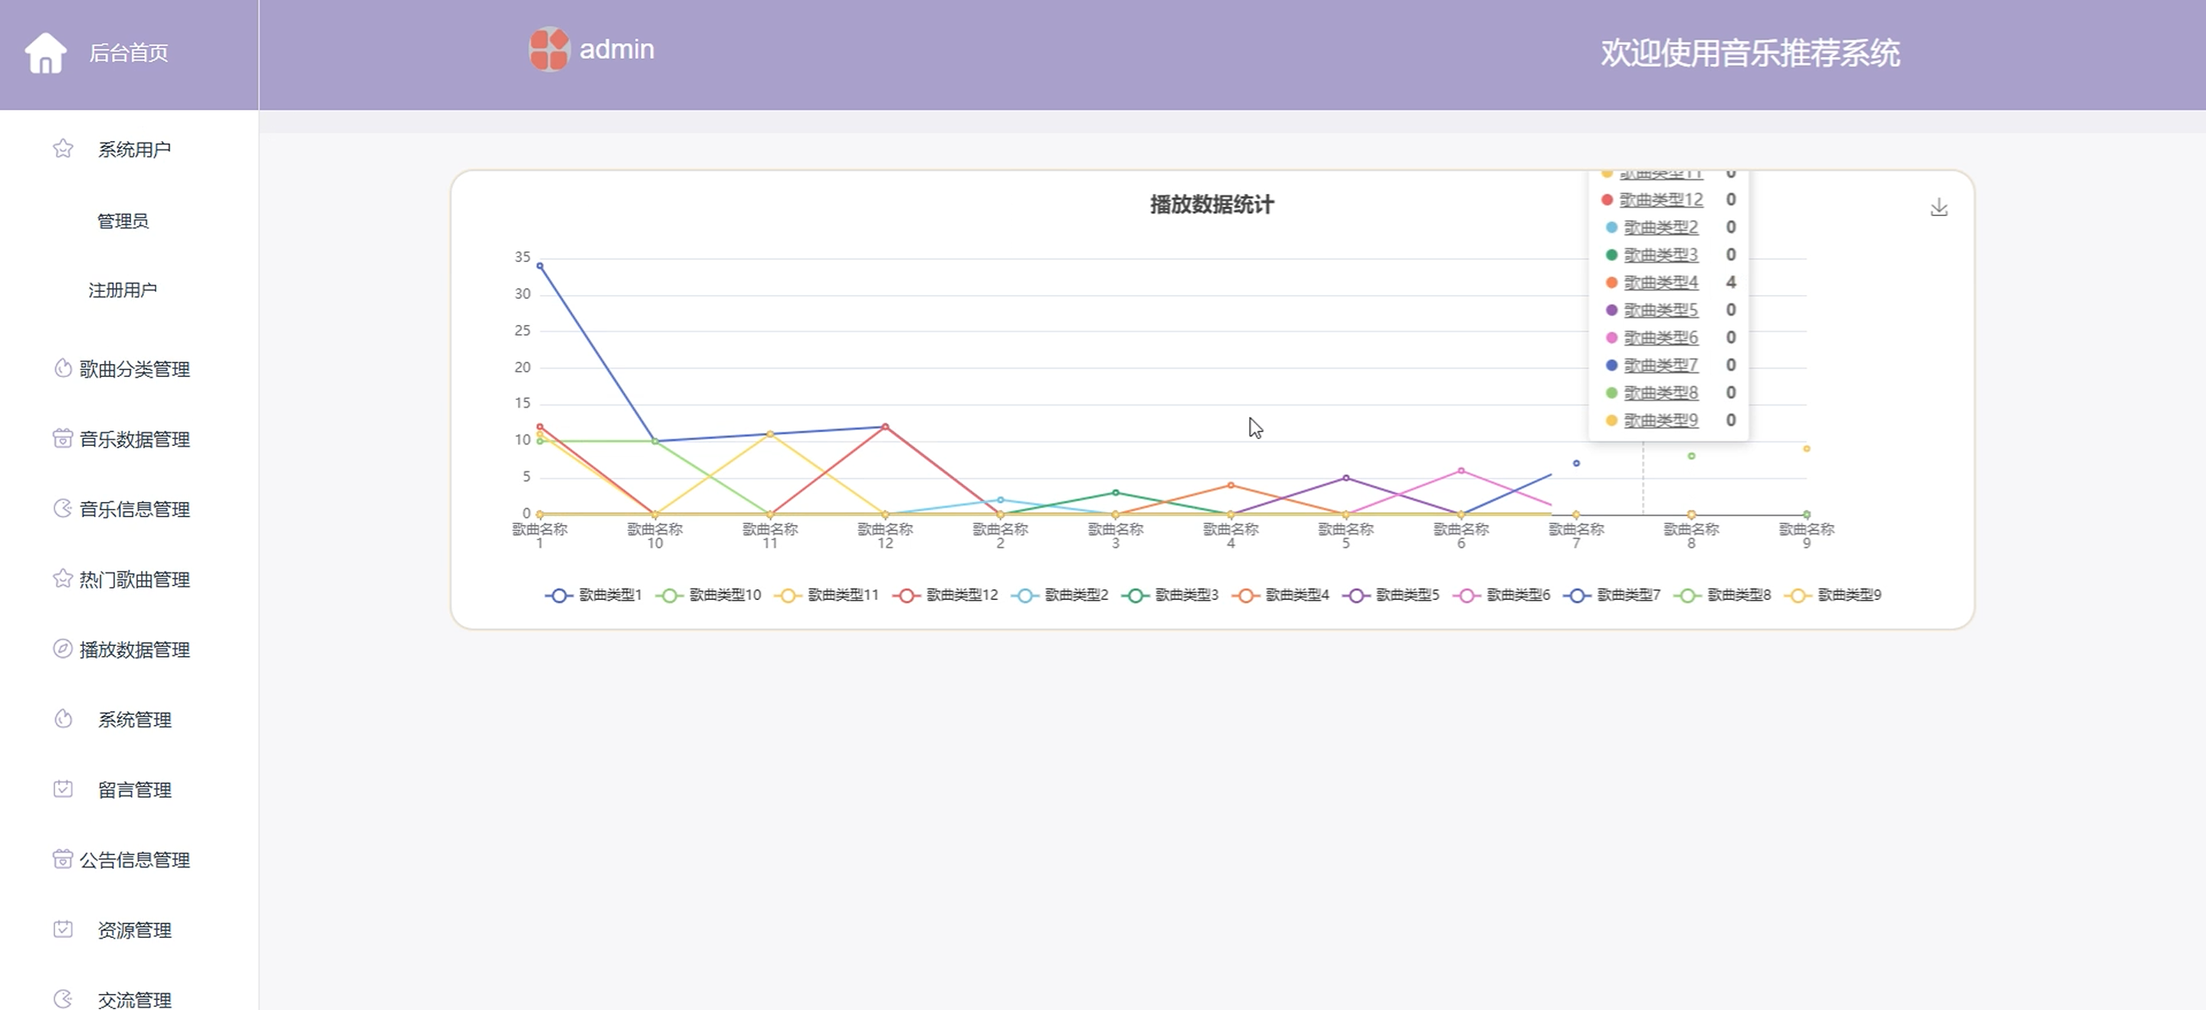Open the 注册用户 submenu item

pos(123,290)
